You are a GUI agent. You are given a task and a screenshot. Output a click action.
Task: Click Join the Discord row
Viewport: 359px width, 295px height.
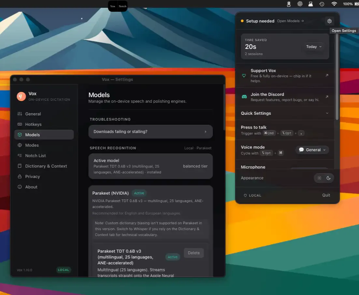pos(285,97)
